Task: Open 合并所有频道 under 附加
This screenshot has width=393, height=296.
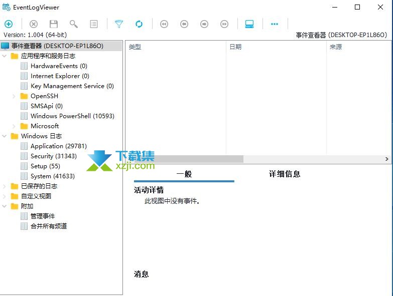Action: [x=49, y=226]
